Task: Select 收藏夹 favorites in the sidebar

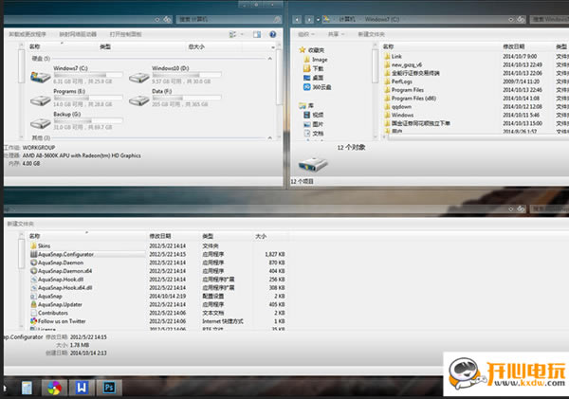Action: click(312, 50)
